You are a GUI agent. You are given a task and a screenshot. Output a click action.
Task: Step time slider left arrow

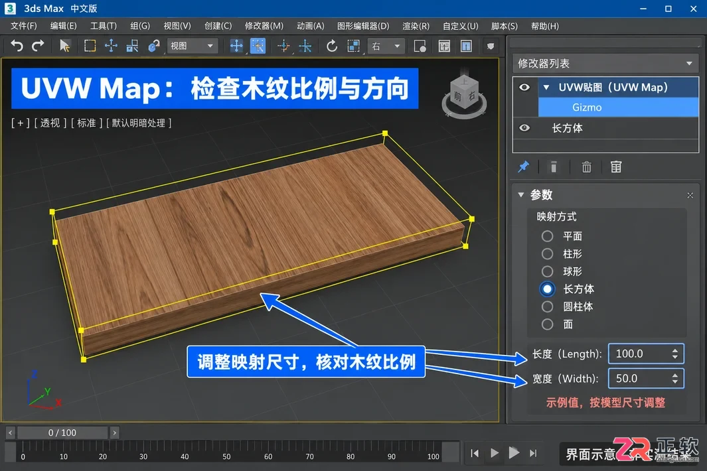[x=11, y=433]
